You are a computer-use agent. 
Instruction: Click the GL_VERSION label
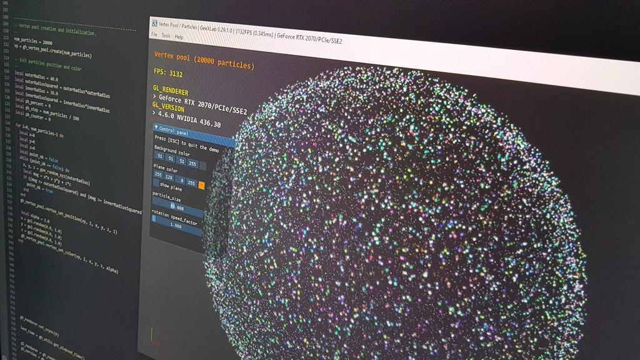pyautogui.click(x=168, y=106)
